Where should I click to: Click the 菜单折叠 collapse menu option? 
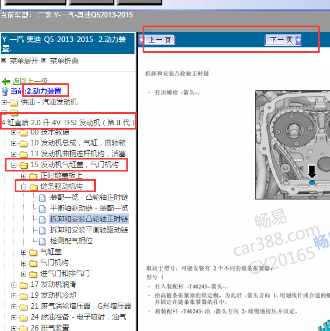(64, 61)
